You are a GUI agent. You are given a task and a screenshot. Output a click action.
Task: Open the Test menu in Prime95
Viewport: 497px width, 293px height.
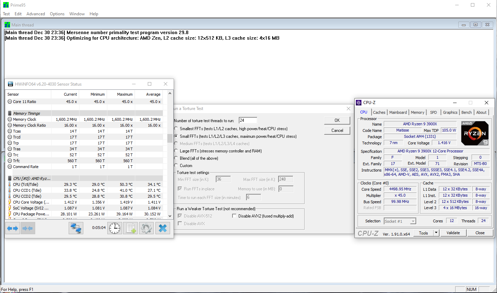click(6, 14)
